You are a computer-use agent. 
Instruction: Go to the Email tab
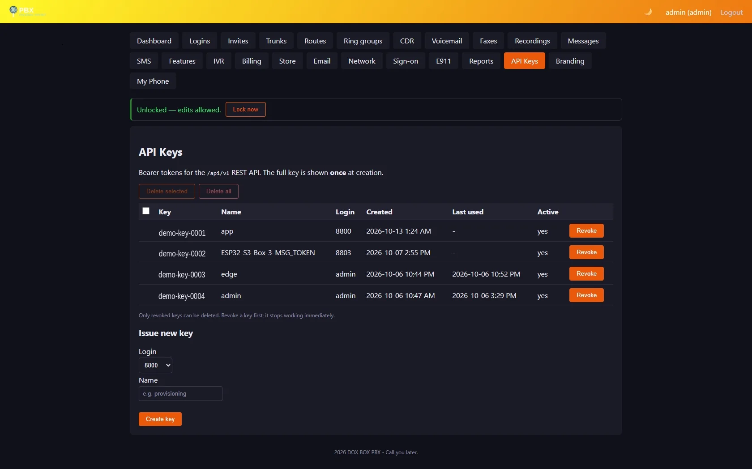click(x=322, y=61)
